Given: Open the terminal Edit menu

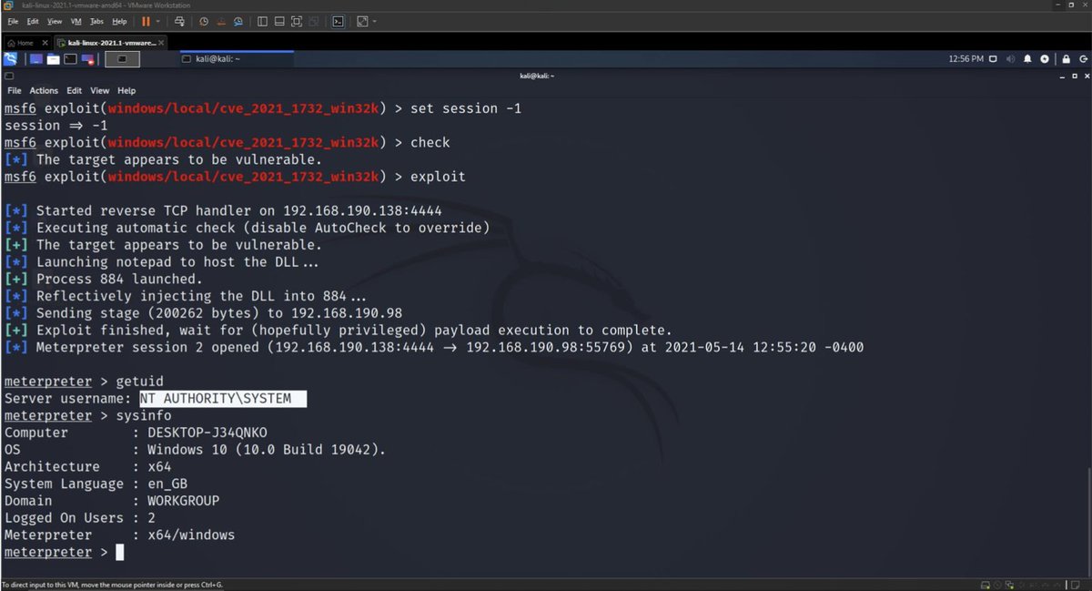Looking at the screenshot, I should (75, 91).
